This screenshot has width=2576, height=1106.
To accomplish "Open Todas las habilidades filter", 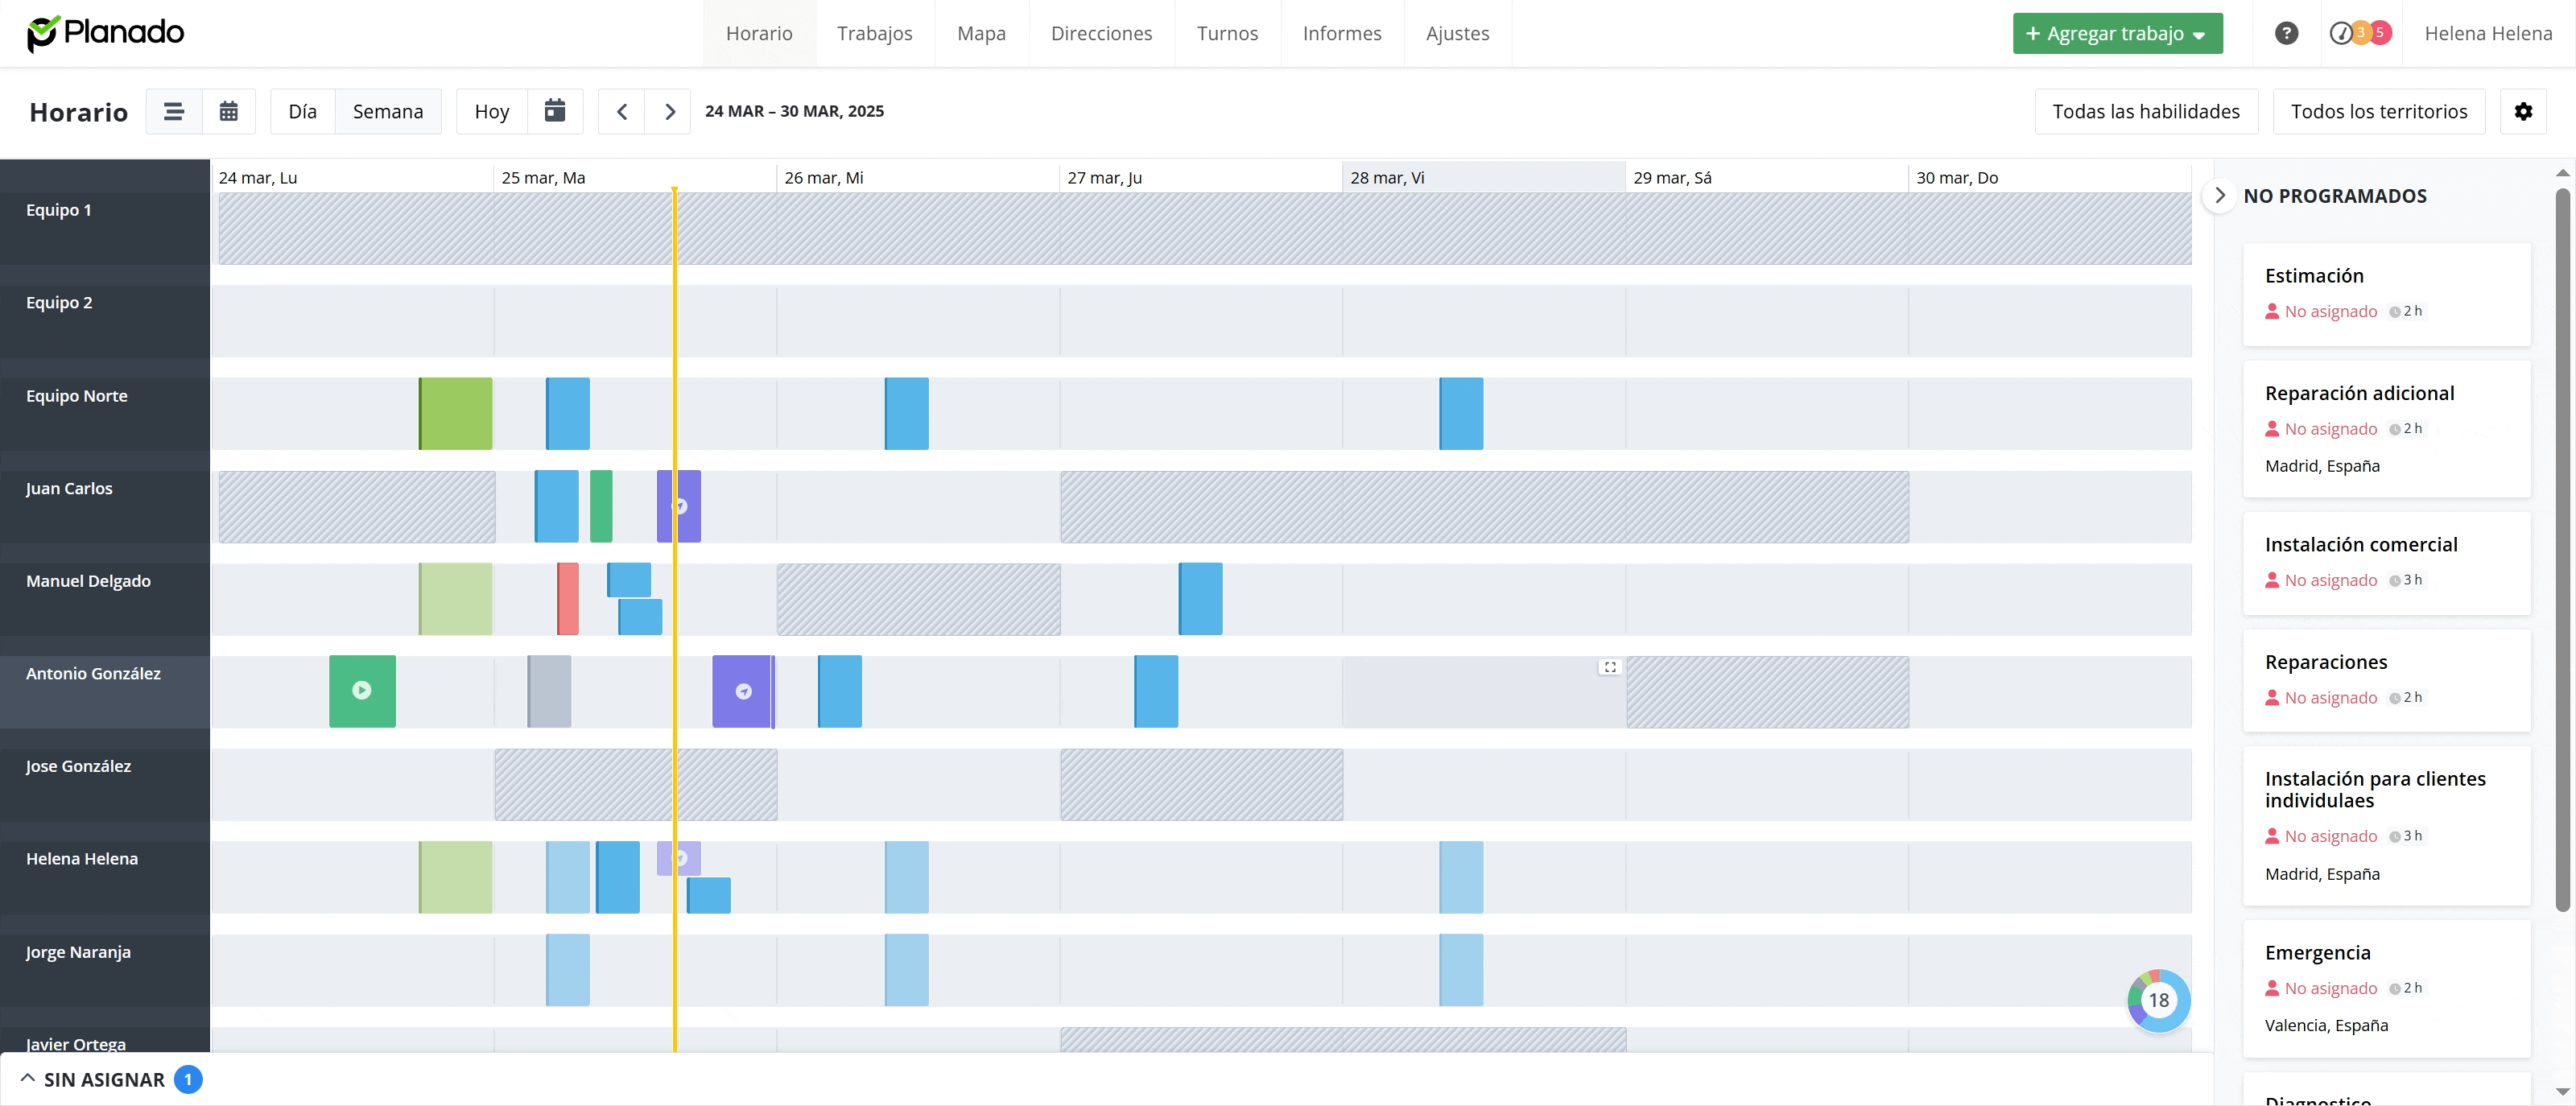I will point(2146,111).
